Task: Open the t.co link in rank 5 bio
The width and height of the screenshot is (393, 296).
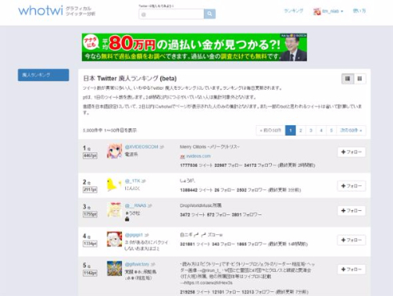Action: click(208, 282)
